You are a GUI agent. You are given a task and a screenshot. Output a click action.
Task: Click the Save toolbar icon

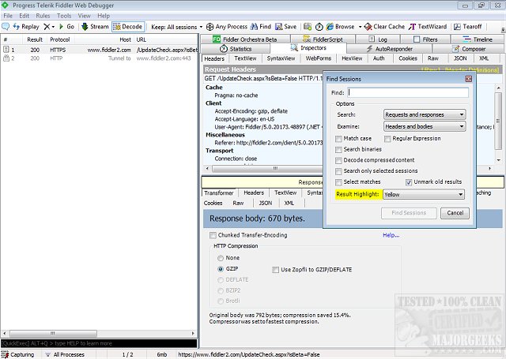click(x=279, y=27)
